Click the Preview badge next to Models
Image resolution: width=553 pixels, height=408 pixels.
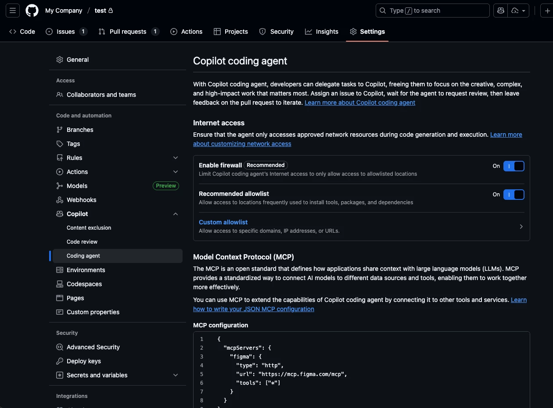[x=166, y=186]
